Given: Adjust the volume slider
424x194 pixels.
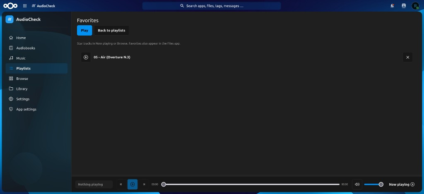Looking at the screenshot, I should coord(374,184).
